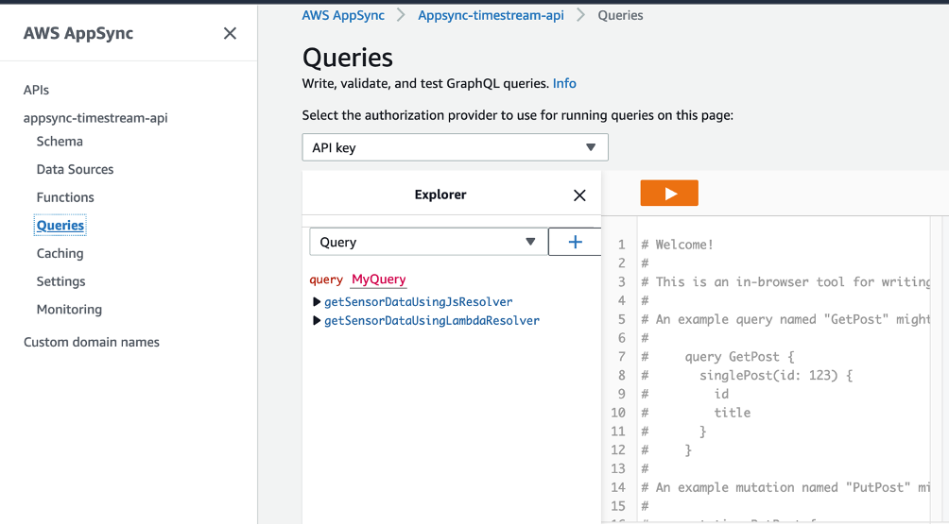949x525 pixels.
Task: Open Custom domain names
Action: coord(92,343)
